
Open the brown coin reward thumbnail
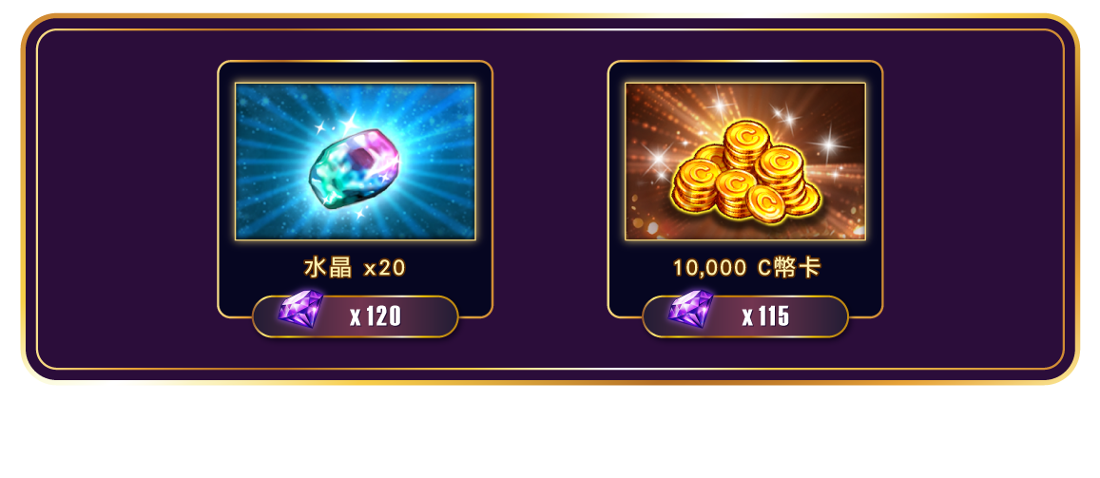click(x=745, y=162)
